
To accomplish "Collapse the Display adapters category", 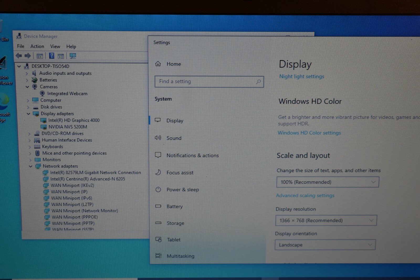I will 28,114.
